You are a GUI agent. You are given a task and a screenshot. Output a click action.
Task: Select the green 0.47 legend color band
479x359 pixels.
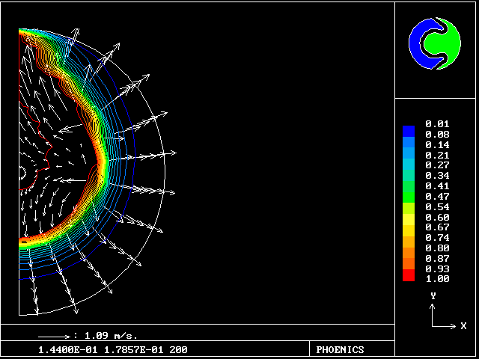pos(408,196)
